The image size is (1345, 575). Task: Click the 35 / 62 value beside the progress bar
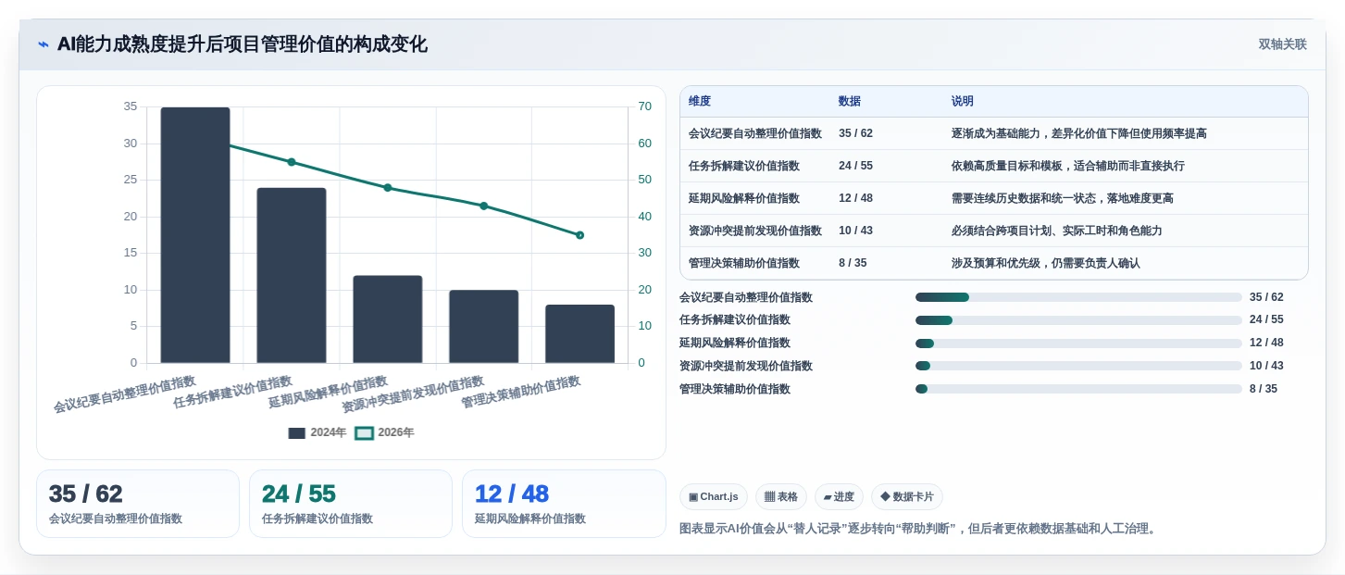click(1266, 297)
